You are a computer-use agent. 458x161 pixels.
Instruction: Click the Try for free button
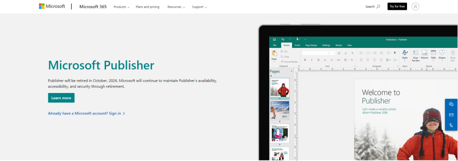point(397,6)
